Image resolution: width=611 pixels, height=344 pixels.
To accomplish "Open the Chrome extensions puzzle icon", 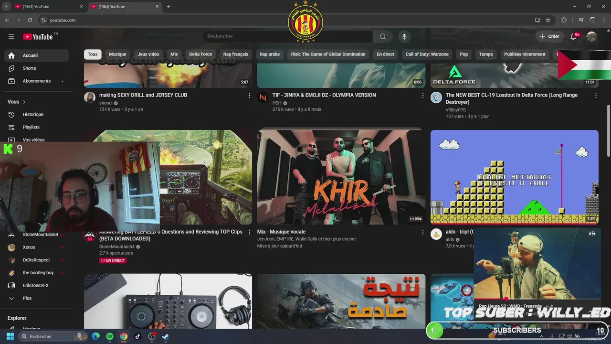I will (564, 20).
